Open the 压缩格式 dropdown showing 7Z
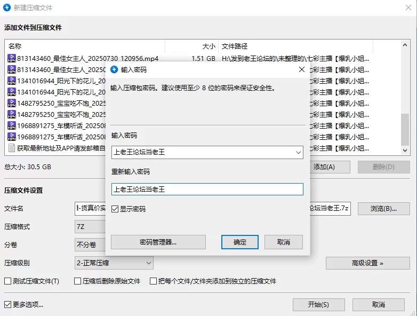The image size is (417, 316). [x=90, y=227]
